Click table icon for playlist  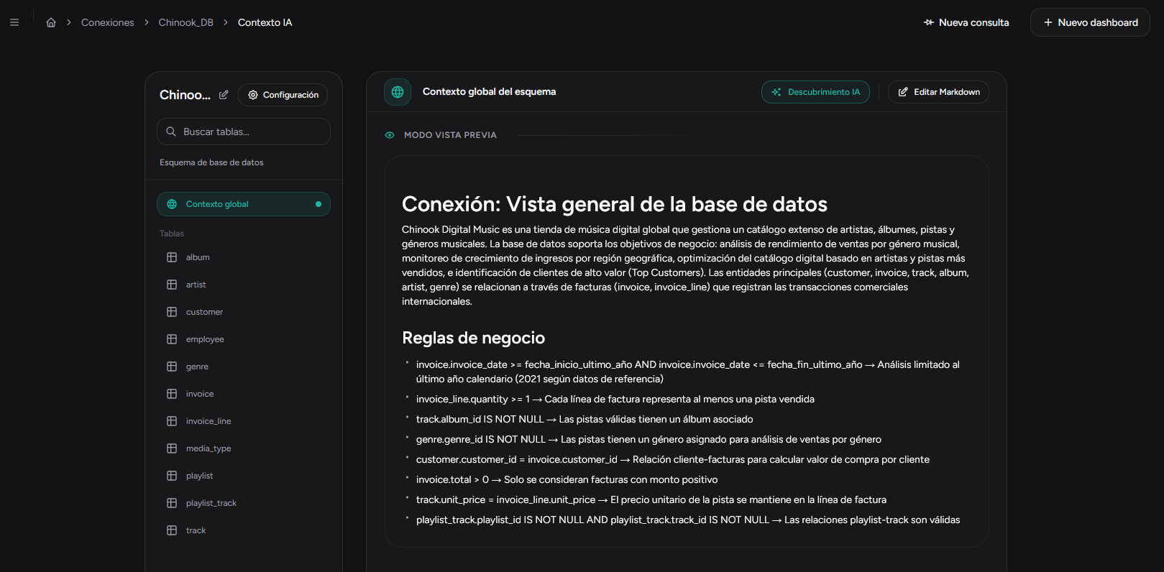point(172,476)
